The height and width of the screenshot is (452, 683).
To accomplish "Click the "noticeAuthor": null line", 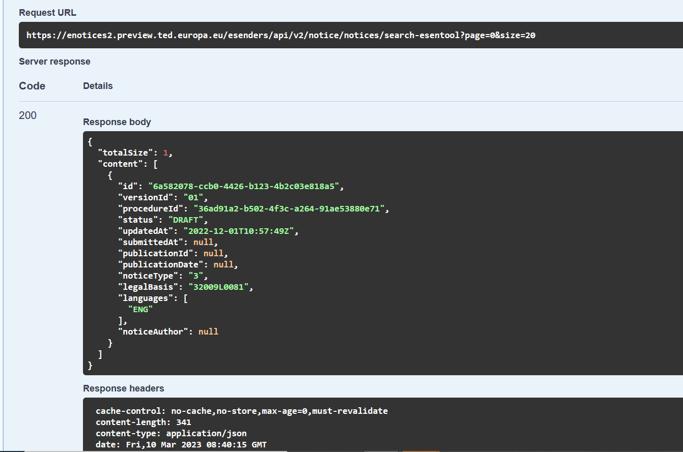I will click(x=168, y=332).
